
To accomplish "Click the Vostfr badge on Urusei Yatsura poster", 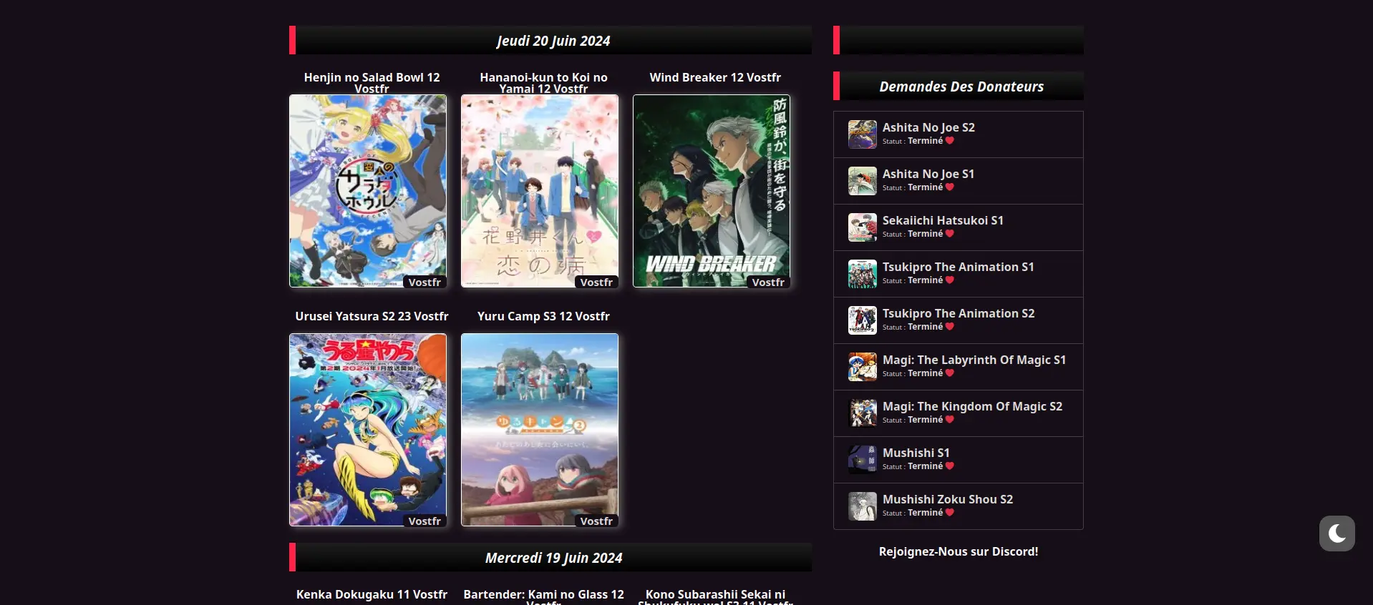I will (x=424, y=521).
